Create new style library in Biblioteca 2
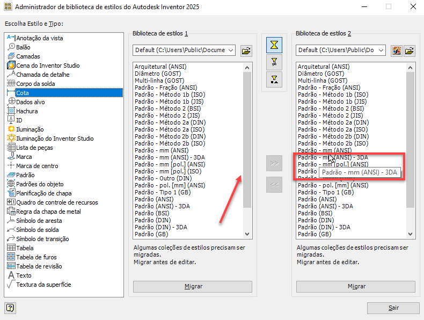 pyautogui.click(x=397, y=50)
